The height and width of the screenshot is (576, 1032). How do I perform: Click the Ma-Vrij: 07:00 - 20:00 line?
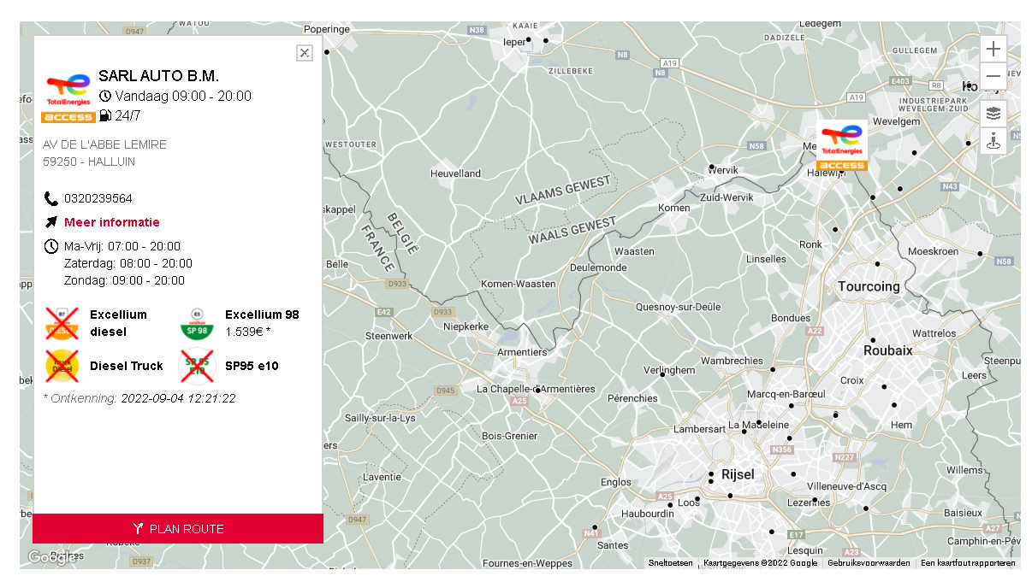click(x=122, y=246)
